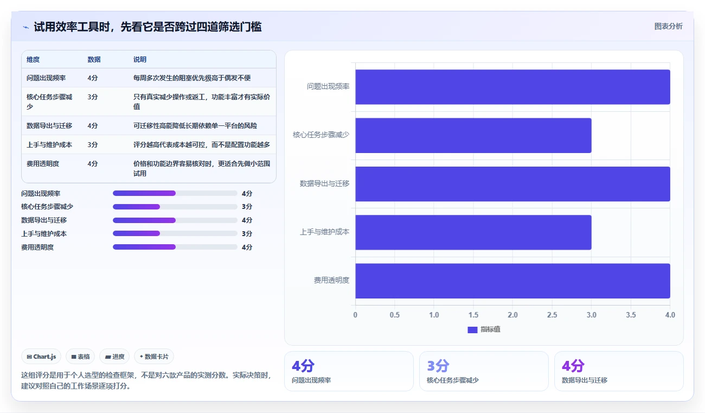Click the 2.5 x-axis tick label
This screenshot has height=413, width=705.
[x=552, y=315]
